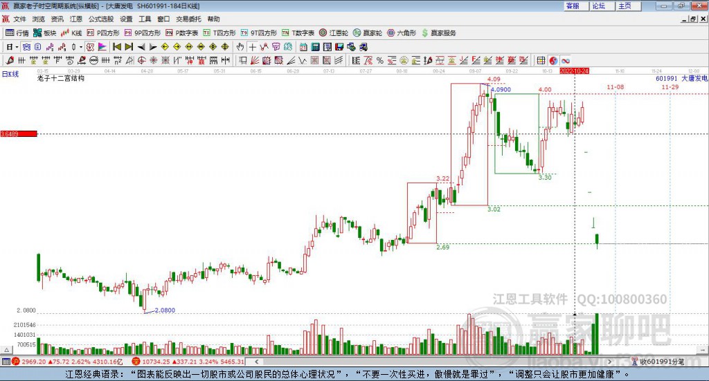Image resolution: width=709 pixels, height=381 pixels.
Task: Open the 工具 menu
Action: pyautogui.click(x=145, y=19)
